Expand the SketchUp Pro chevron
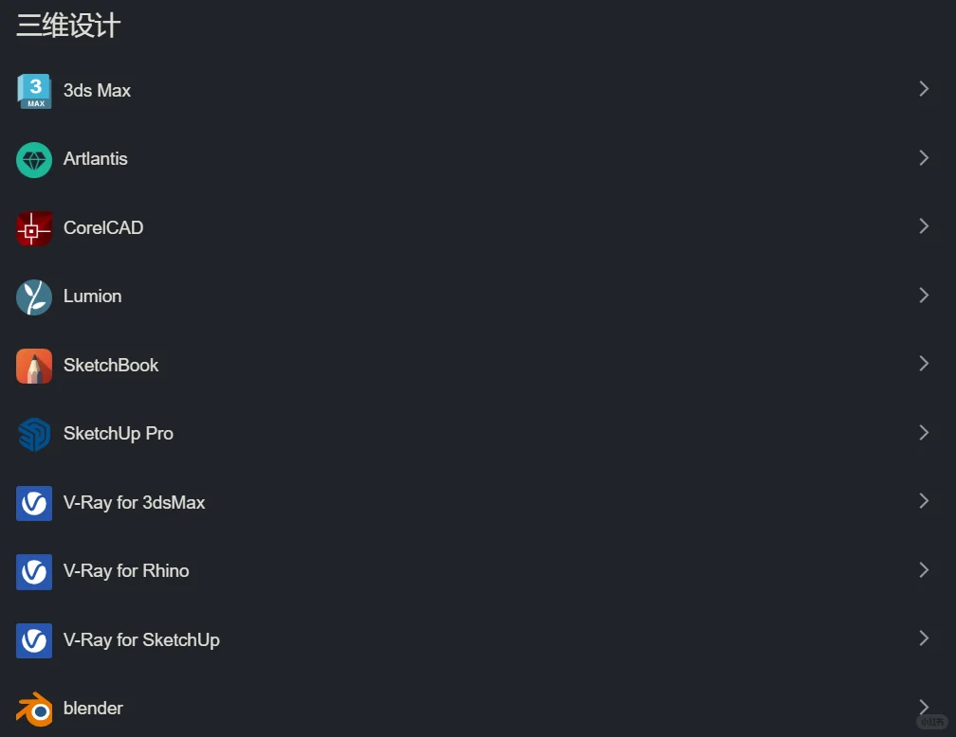This screenshot has height=737, width=956. tap(924, 433)
